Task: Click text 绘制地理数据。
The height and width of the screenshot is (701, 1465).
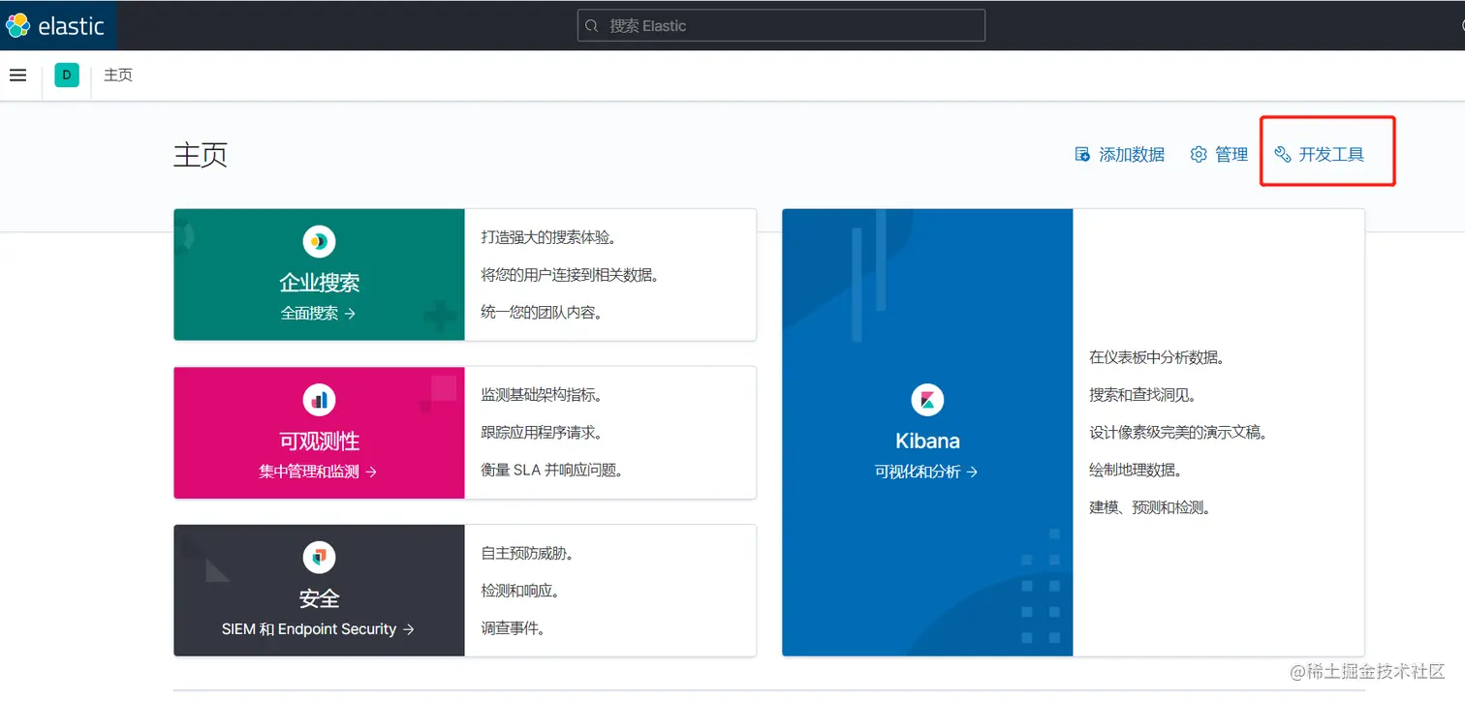Action: [x=1137, y=471]
